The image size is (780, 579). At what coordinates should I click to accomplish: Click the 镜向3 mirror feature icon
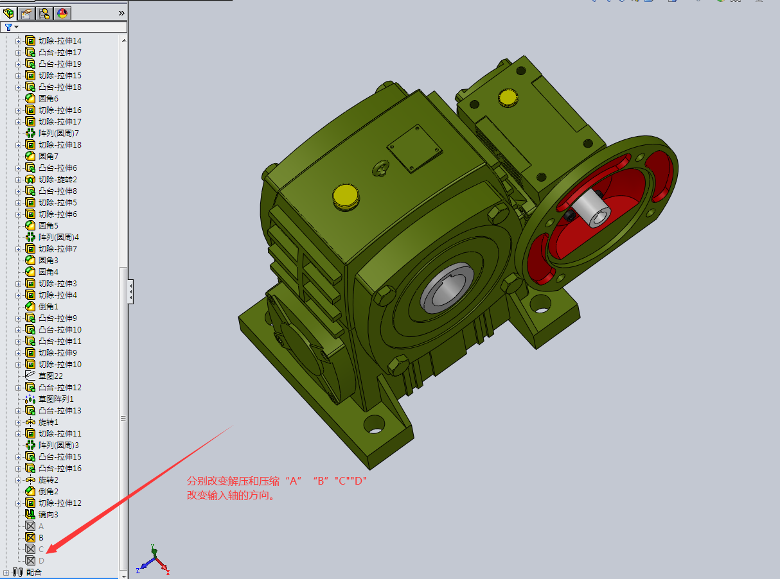pyautogui.click(x=30, y=515)
